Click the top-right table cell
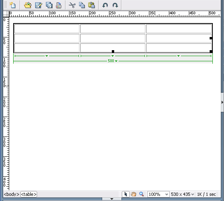Image resolution: width=224 pixels, height=201 pixels. click(x=179, y=29)
